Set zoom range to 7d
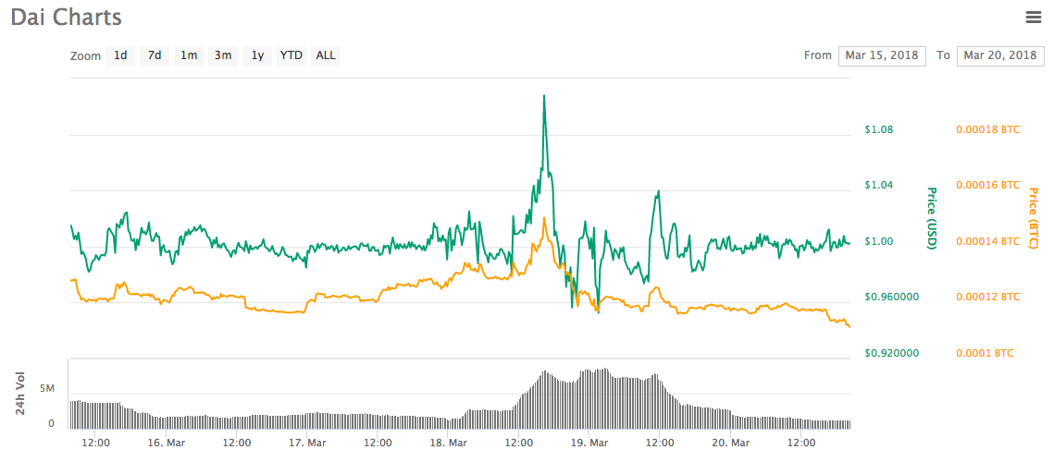Viewport: 1054px width, 462px height. [x=155, y=55]
